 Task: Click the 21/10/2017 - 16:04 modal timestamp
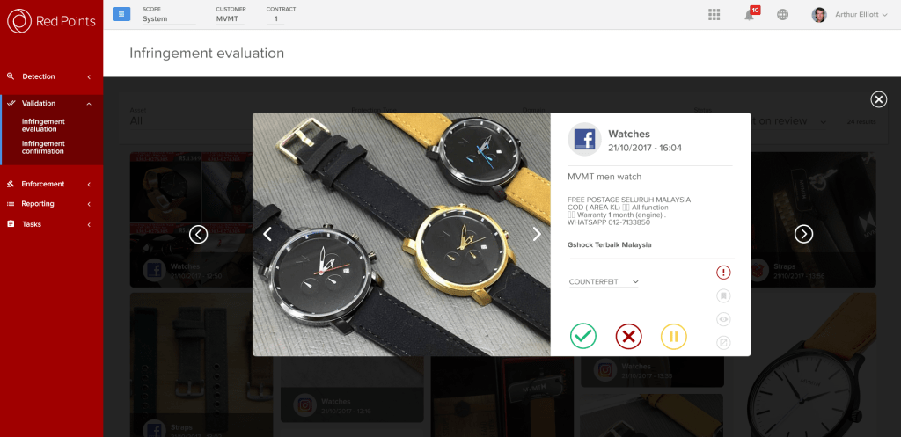[645, 148]
